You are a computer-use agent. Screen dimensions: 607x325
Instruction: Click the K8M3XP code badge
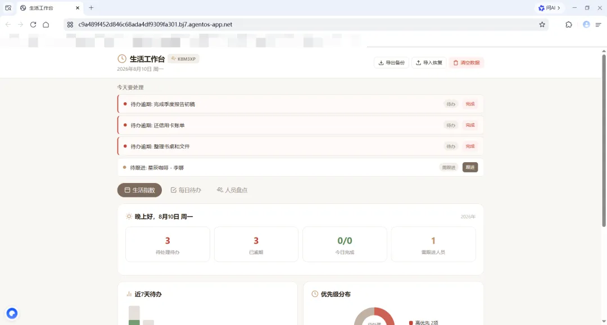[183, 59]
